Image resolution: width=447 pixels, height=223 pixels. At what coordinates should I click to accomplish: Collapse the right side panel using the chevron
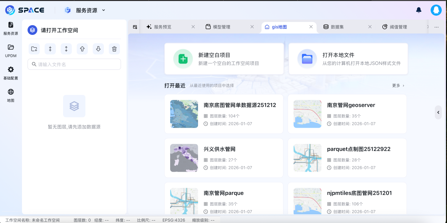click(438, 112)
